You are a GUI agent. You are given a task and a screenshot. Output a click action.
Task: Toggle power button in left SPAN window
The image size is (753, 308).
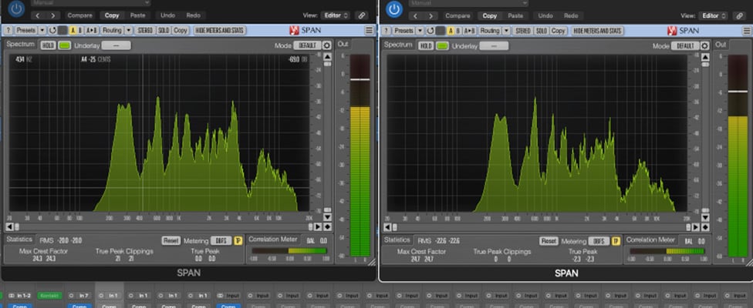pyautogui.click(x=17, y=8)
